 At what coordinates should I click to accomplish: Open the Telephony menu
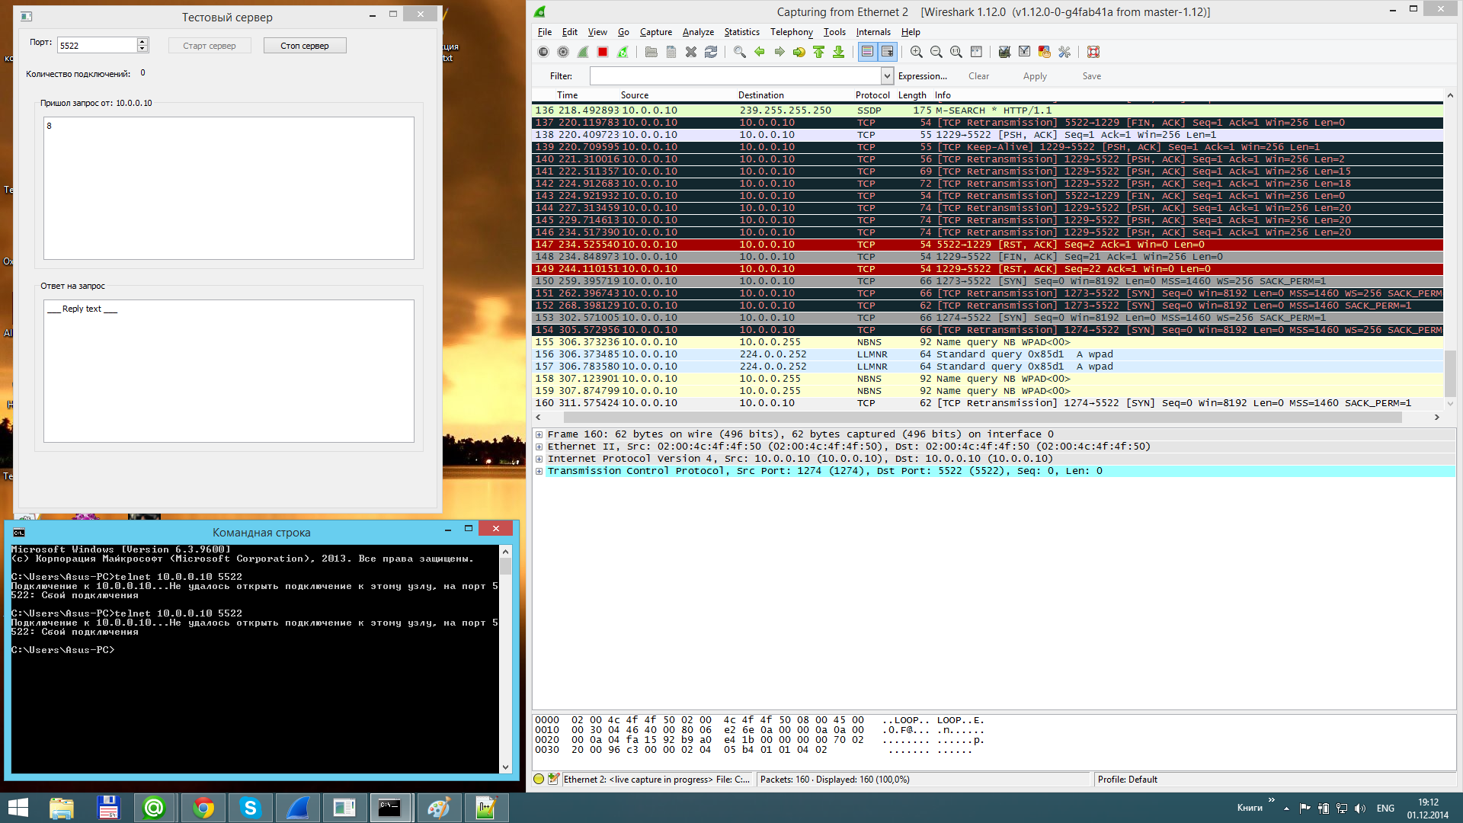[x=791, y=32]
